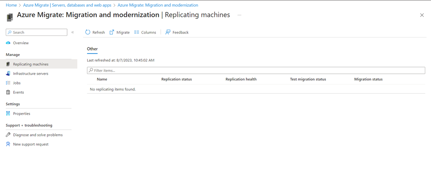Click the Columns grid icon

(137, 32)
